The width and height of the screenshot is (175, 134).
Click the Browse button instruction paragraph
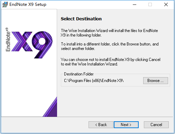coord(110,46)
